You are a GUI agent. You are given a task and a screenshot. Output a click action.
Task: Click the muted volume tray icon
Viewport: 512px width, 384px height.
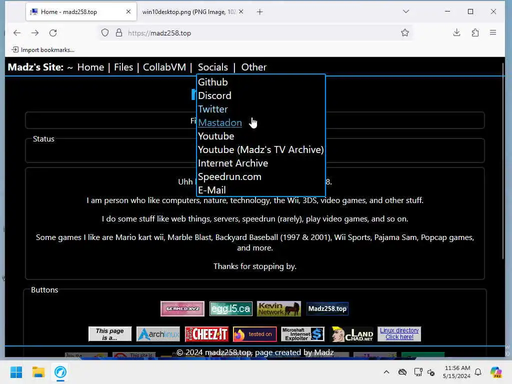tap(431, 372)
